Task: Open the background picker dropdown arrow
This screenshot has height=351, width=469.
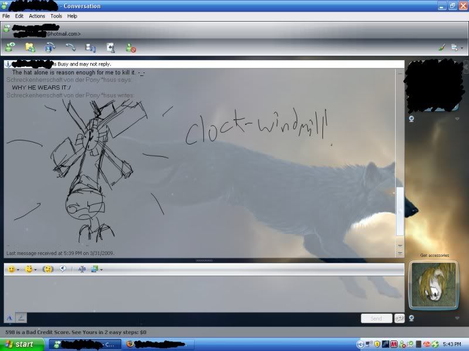Action: 101,270
